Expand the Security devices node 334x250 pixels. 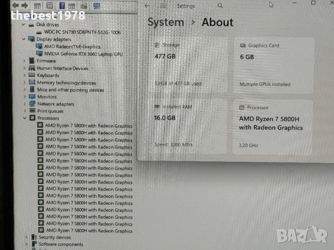click(x=27, y=237)
